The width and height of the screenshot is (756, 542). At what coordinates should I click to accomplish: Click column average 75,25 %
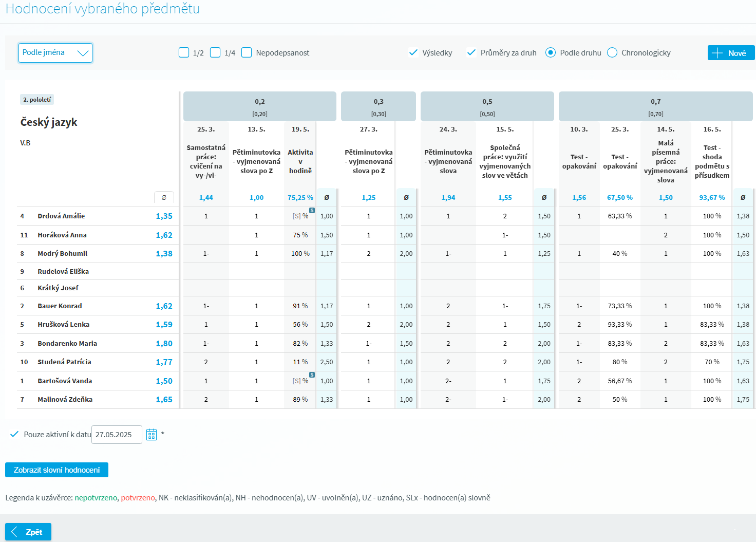[x=300, y=197]
